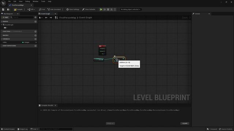
Task: Open the Diff dropdown in toolbar
Action: coord(31,9)
